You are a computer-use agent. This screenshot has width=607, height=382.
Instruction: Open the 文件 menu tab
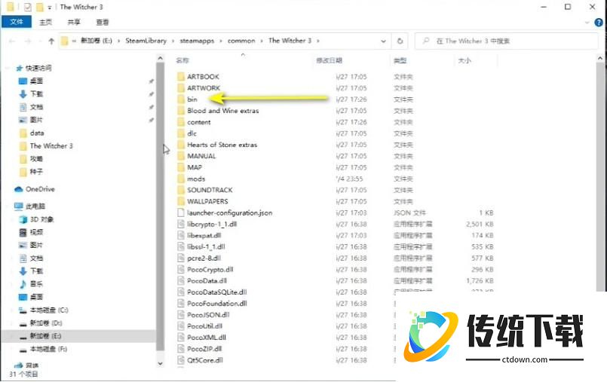point(16,23)
